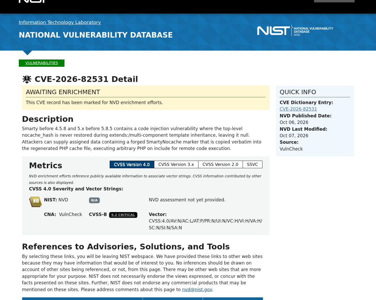This screenshot has width=376, height=300.
Task: Click the QUICK INFO heading
Action: point(298,92)
